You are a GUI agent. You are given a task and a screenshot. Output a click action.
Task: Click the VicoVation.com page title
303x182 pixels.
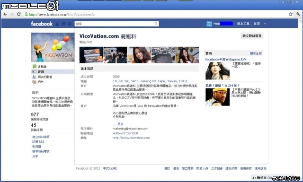pyautogui.click(x=108, y=36)
